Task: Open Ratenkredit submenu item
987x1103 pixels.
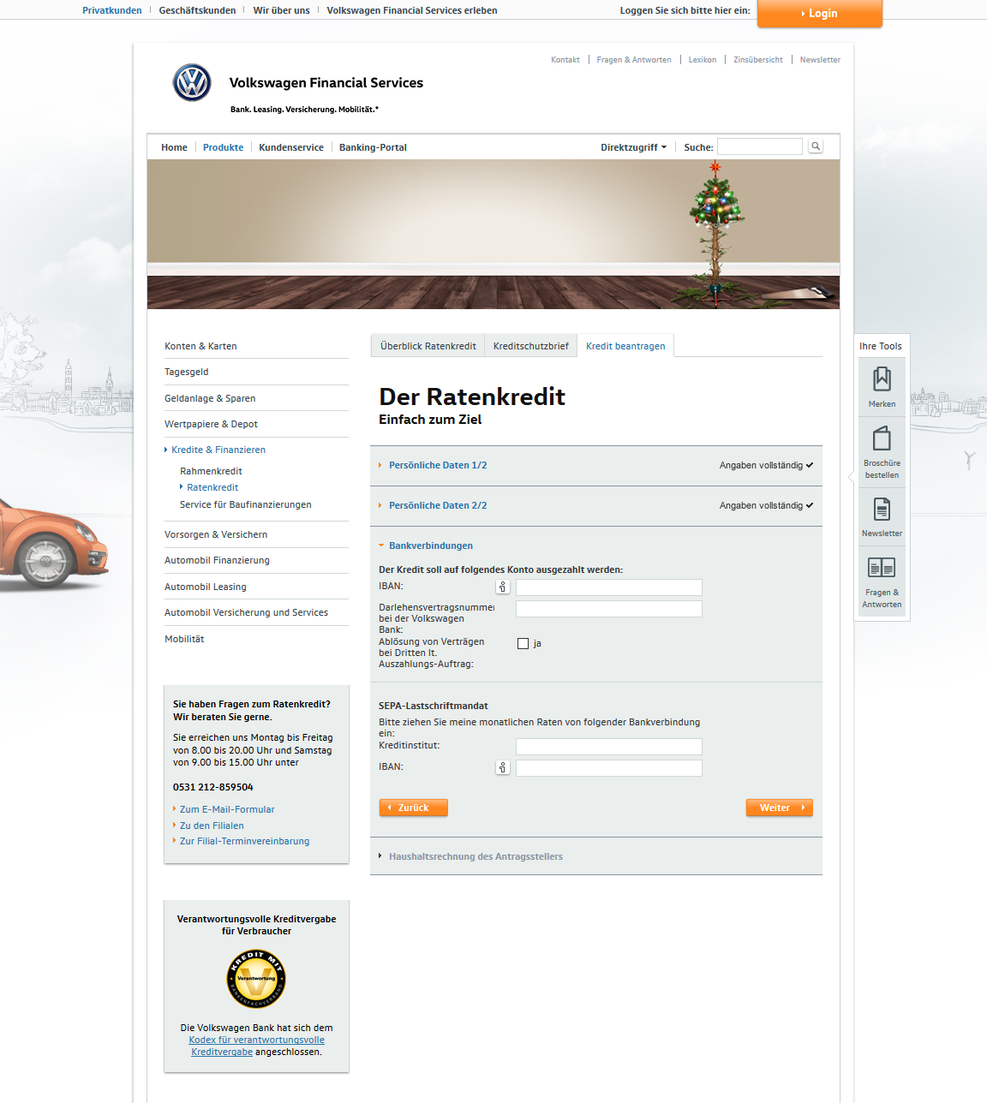Action: click(212, 487)
